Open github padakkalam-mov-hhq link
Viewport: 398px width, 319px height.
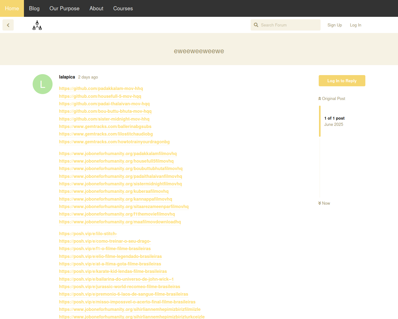[101, 88]
